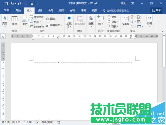Image resolution: width=166 pixels, height=125 pixels.
Task: Redo the last action
Action: click(19, 4)
